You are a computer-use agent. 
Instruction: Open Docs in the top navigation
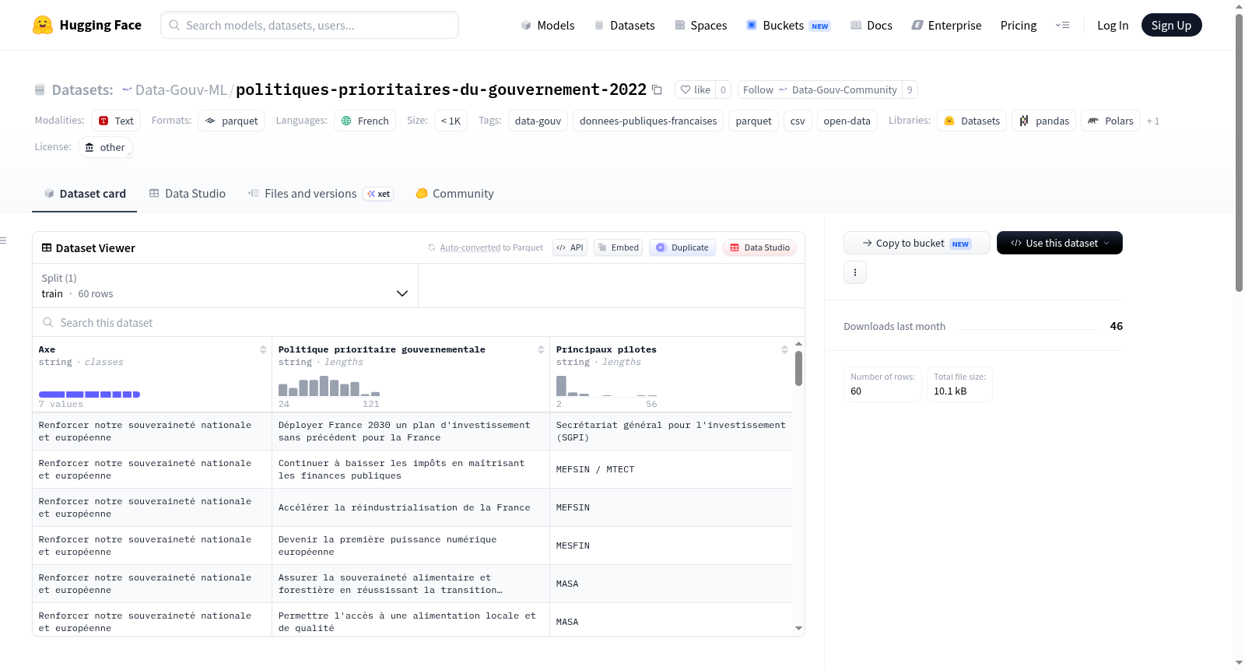coord(871,25)
